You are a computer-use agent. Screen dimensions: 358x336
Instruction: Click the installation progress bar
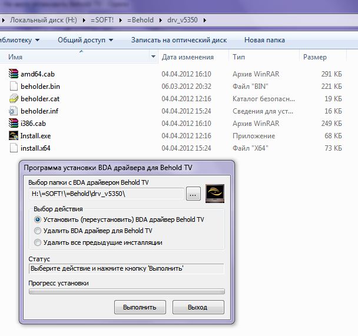tap(126, 291)
